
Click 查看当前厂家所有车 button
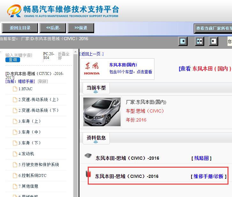pyautogui.click(x=213, y=28)
